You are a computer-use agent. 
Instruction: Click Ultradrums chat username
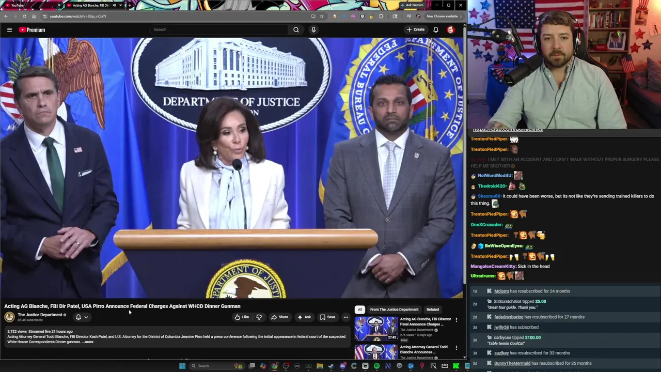(x=483, y=276)
